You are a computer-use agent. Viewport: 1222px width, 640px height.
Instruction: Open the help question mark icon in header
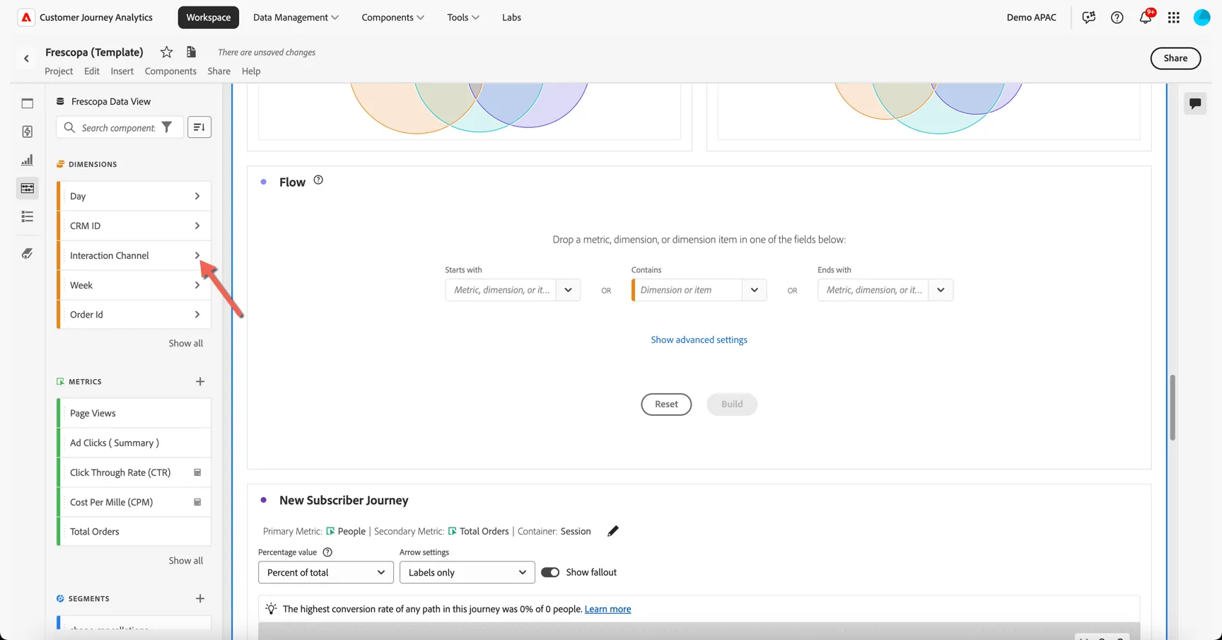coord(1117,17)
